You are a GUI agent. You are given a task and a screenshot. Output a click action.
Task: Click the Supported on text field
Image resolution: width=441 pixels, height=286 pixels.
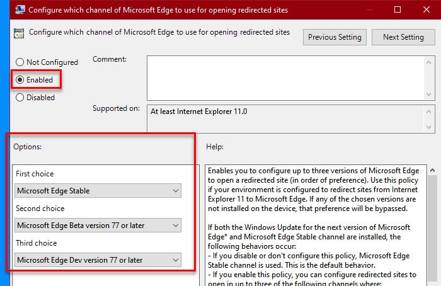pyautogui.click(x=283, y=118)
